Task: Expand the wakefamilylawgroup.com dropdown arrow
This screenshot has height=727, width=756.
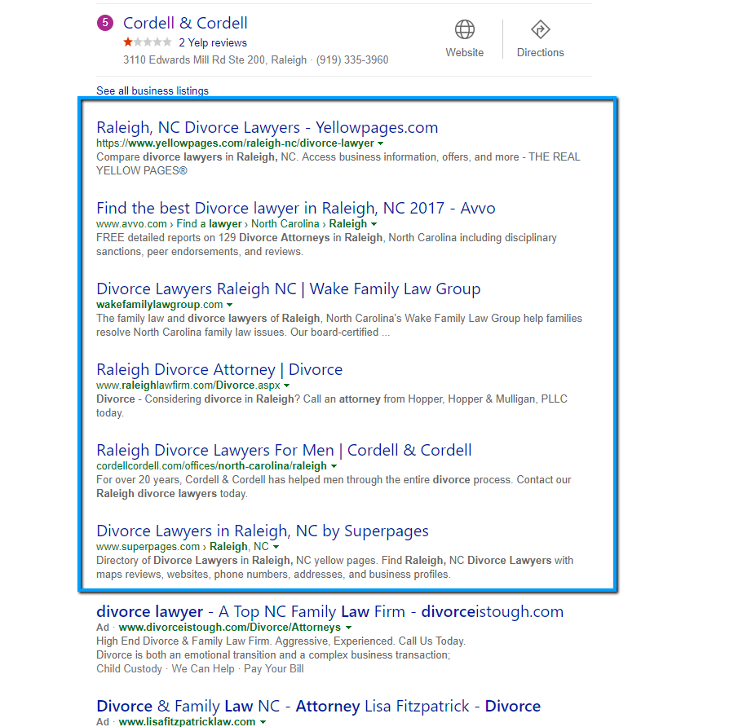Action: (229, 305)
